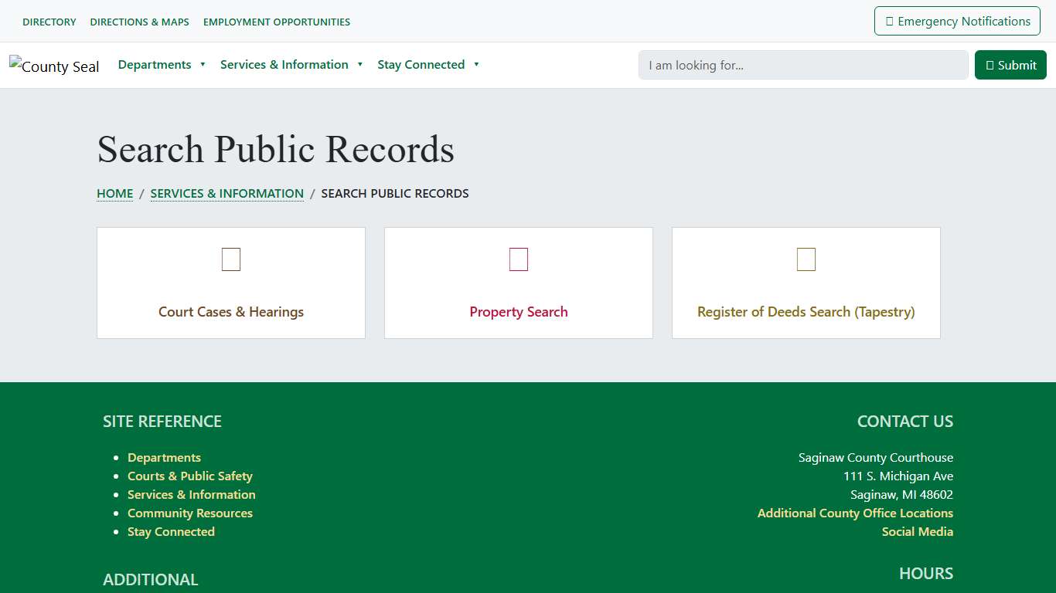Click the Property Search icon
This screenshot has width=1056, height=593.
coord(518,259)
